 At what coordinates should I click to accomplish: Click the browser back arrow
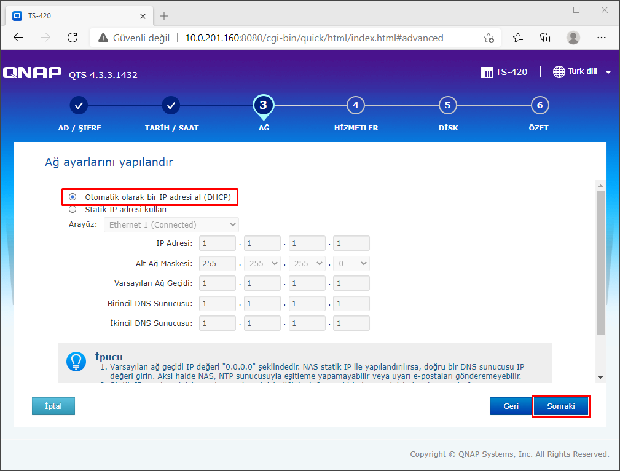click(18, 38)
